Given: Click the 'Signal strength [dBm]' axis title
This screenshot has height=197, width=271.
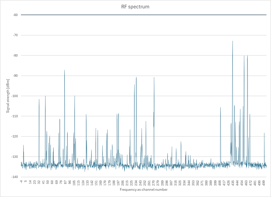Looking at the screenshot, I should 8,96.
